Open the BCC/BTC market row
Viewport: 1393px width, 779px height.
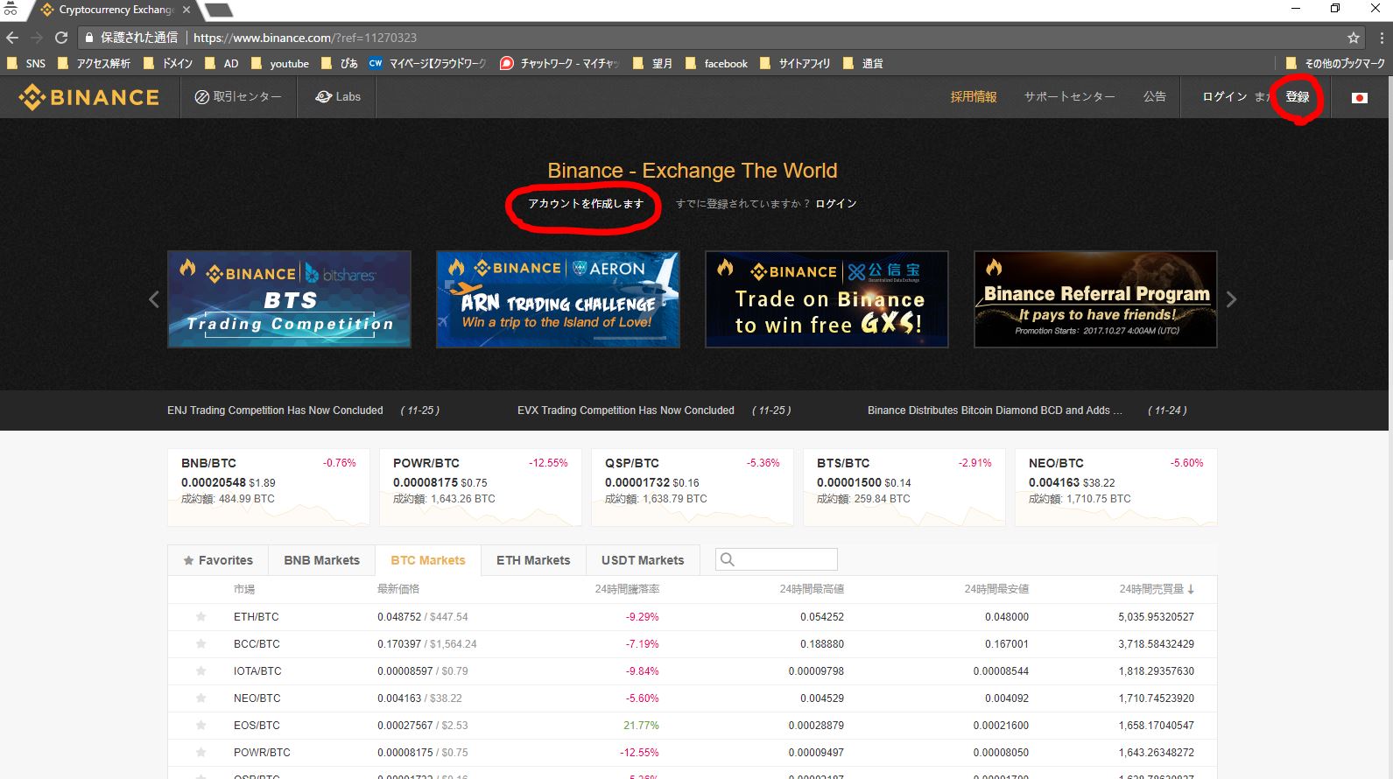click(692, 644)
